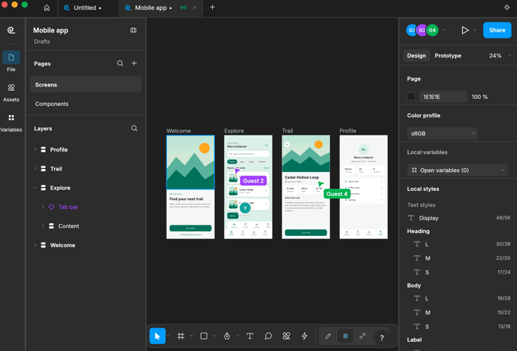Open the sRGB color profile dropdown
Viewport: 517px width, 351px height.
[x=442, y=133]
